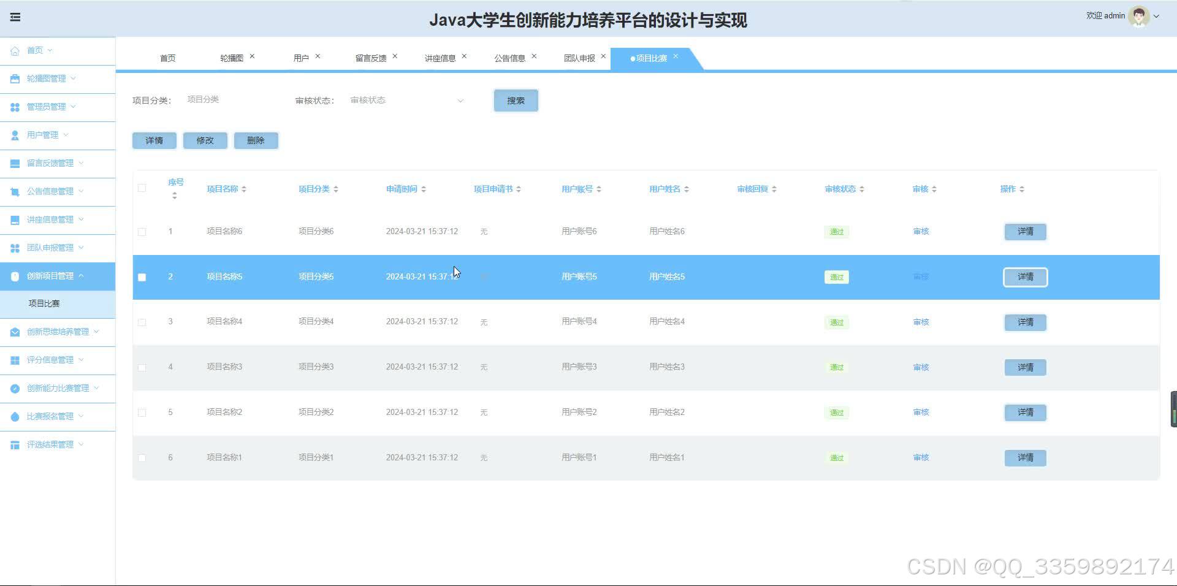
Task: Expand 留言反馈管理 sidebar menu
Action: (x=81, y=163)
